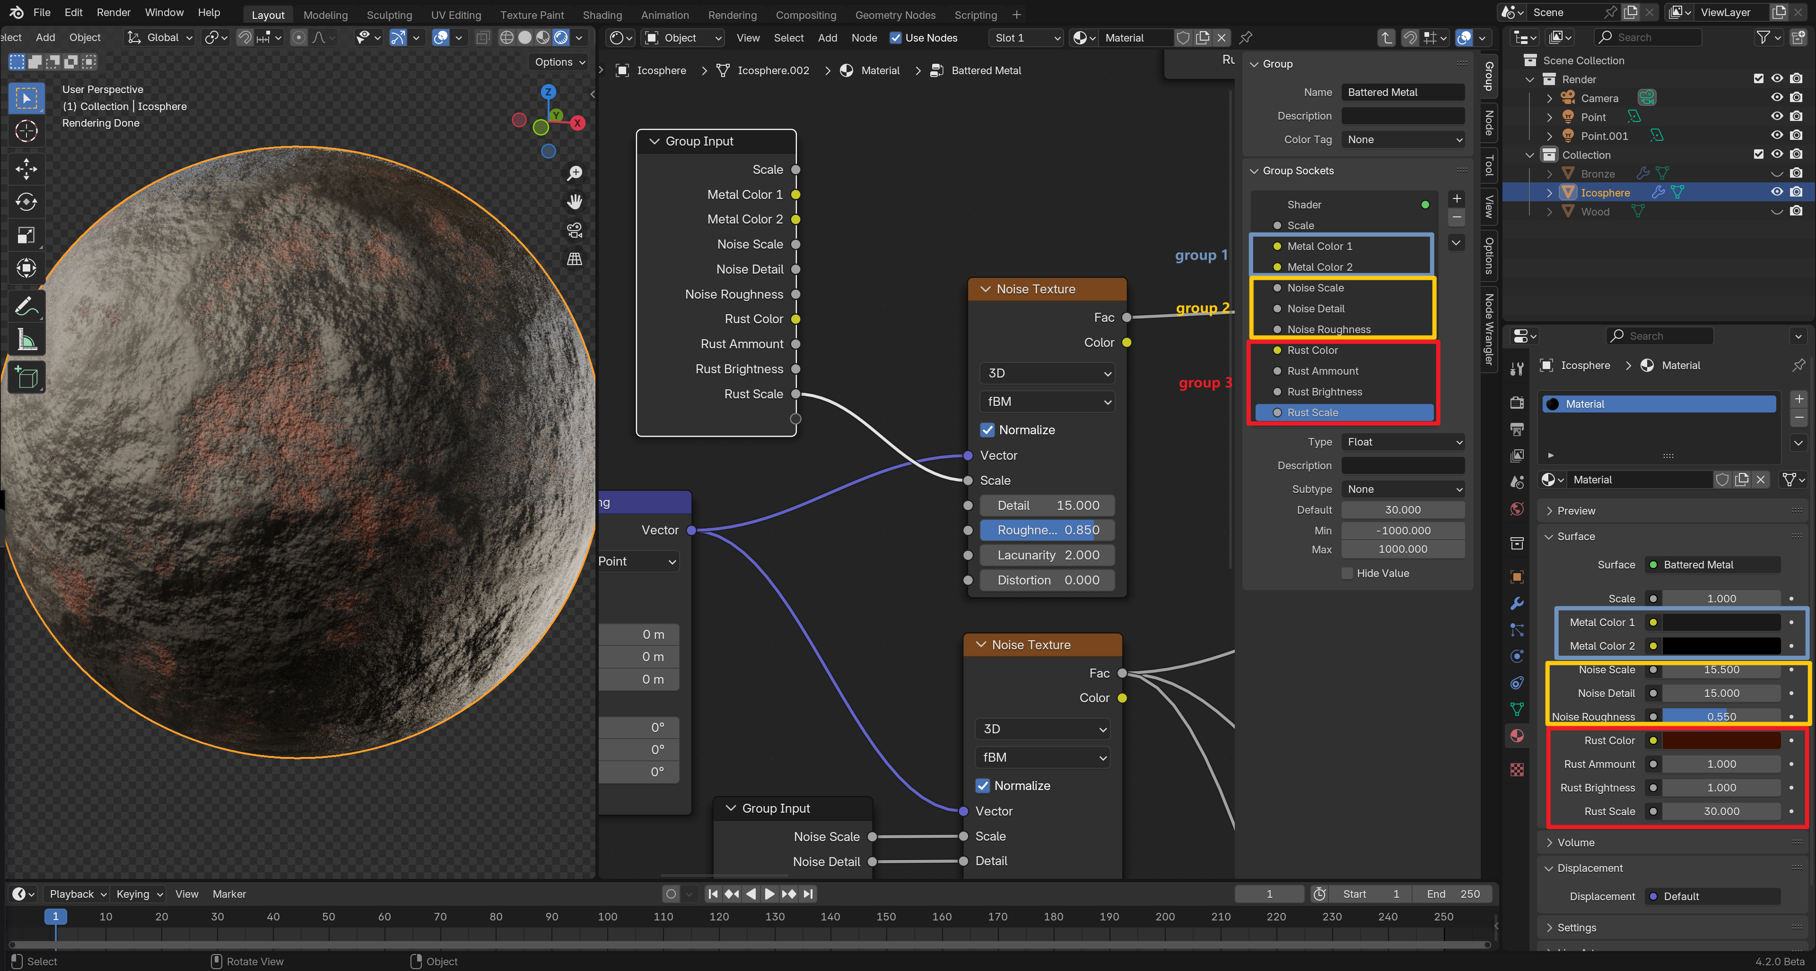Image resolution: width=1816 pixels, height=971 pixels.
Task: Choose the Measure tool
Action: coord(26,340)
